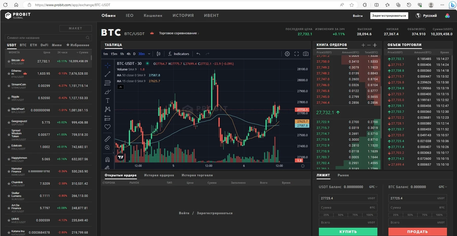The image size is (457, 236).
Task: Open GTC dropdown in sell form
Action: click(x=443, y=187)
